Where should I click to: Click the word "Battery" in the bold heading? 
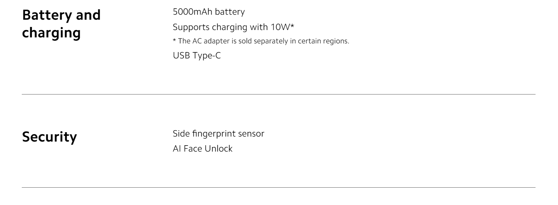47,15
